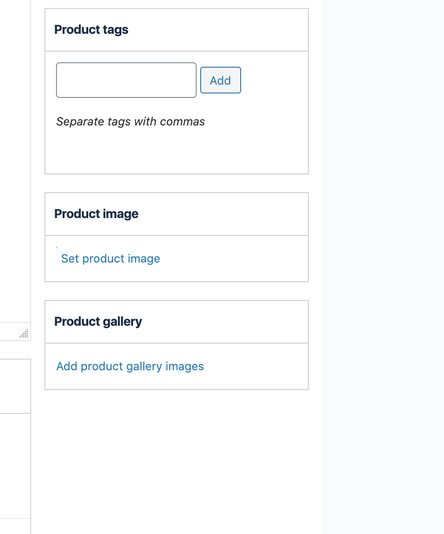Click white space below Product gallery panel
This screenshot has height=534, width=444.
click(x=177, y=458)
